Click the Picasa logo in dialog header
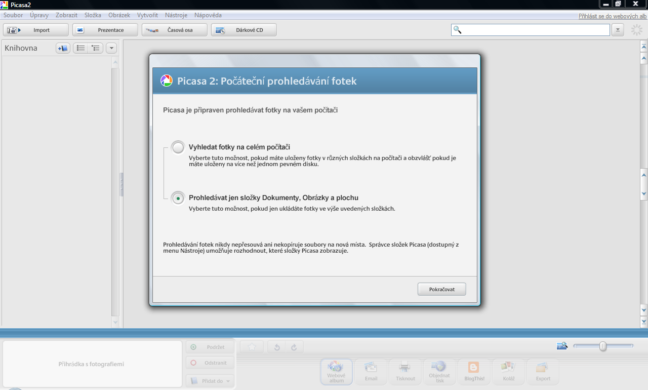The image size is (648, 390). pyautogui.click(x=167, y=81)
